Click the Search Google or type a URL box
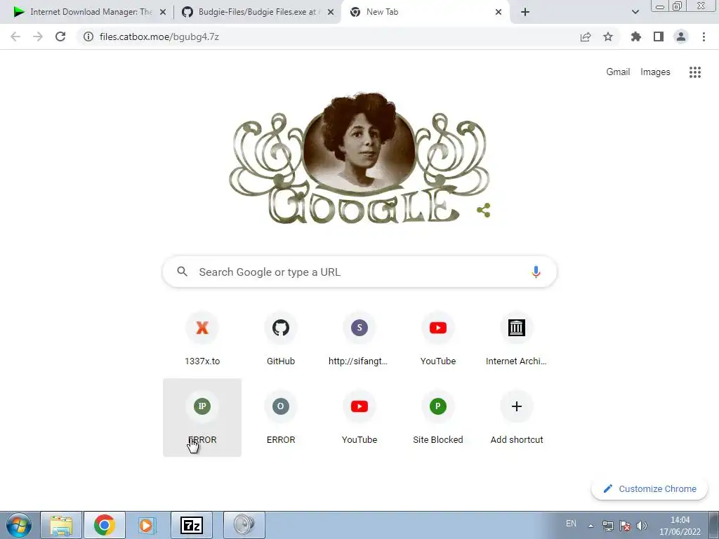The width and height of the screenshot is (719, 539). coord(359,272)
